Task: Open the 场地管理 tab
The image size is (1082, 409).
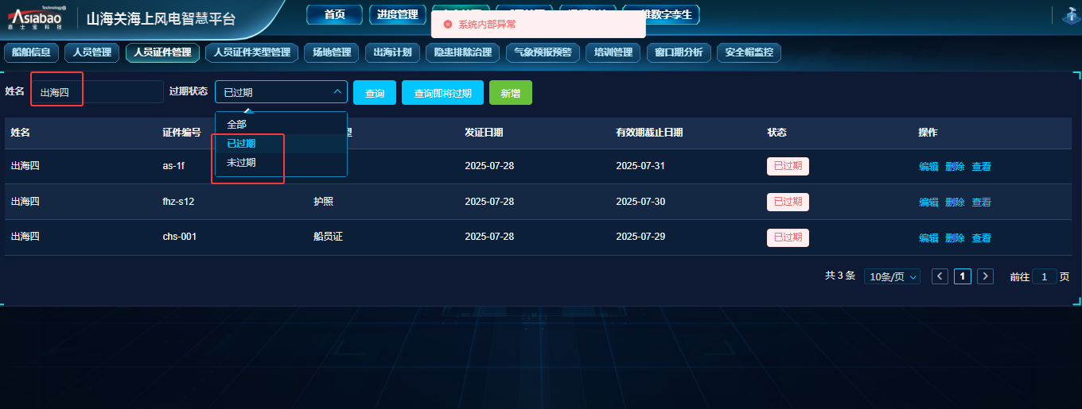Action: [332, 52]
